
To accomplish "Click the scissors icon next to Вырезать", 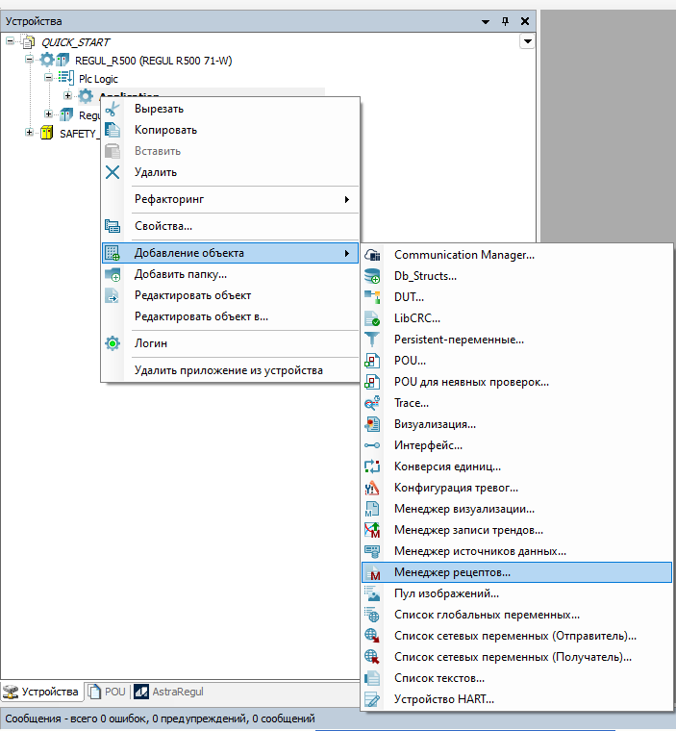I will coord(113,109).
